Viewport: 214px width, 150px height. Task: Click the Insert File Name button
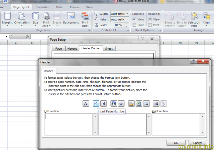[x=138, y=104]
